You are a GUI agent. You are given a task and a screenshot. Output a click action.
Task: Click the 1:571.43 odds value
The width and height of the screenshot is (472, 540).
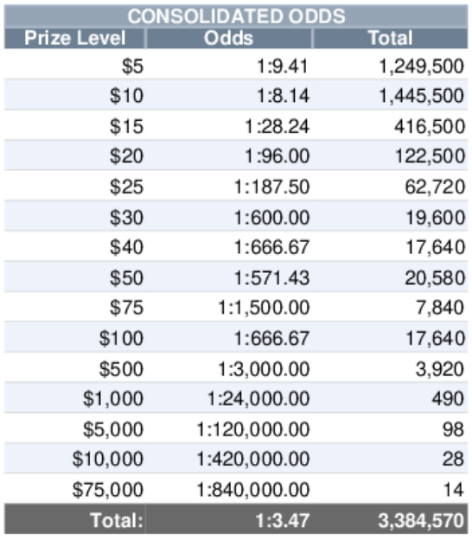[x=271, y=278]
